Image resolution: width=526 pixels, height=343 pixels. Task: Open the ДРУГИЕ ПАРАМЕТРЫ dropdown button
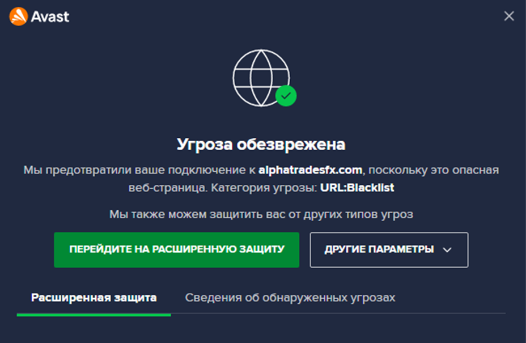point(389,249)
